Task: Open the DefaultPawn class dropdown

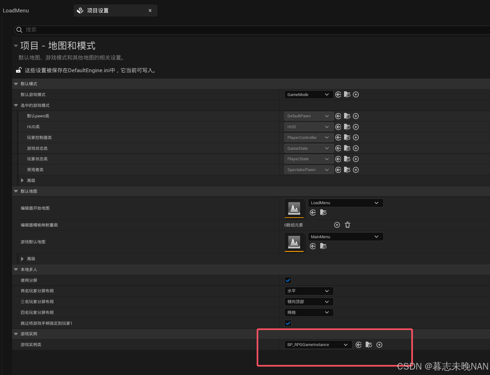Action: [308, 116]
